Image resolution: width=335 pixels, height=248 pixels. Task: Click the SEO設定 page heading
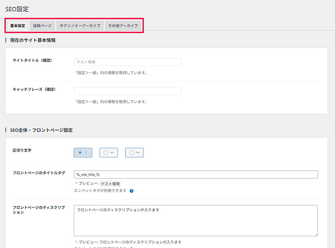point(18,9)
